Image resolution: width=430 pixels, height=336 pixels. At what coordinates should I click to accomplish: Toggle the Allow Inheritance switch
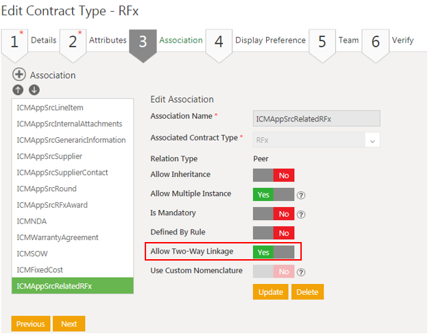(x=273, y=176)
